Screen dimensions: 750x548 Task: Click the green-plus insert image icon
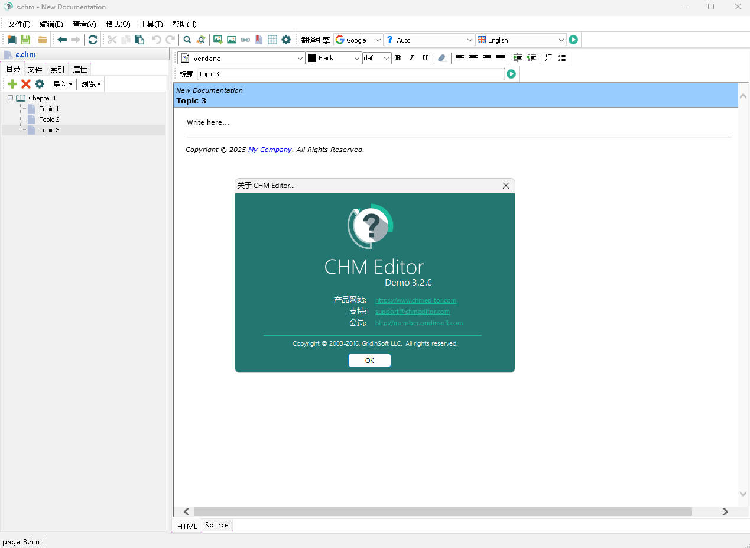218,40
